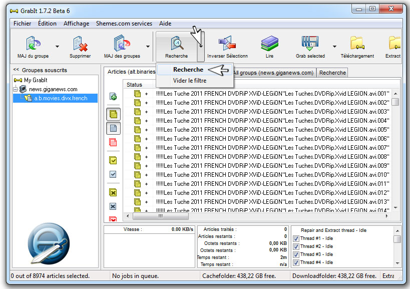
Task: Open the Shemes.com services menu
Action: (x=124, y=24)
